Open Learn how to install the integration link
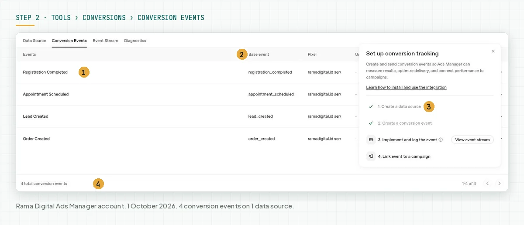Viewport: 524px width, 225px height. (406, 87)
